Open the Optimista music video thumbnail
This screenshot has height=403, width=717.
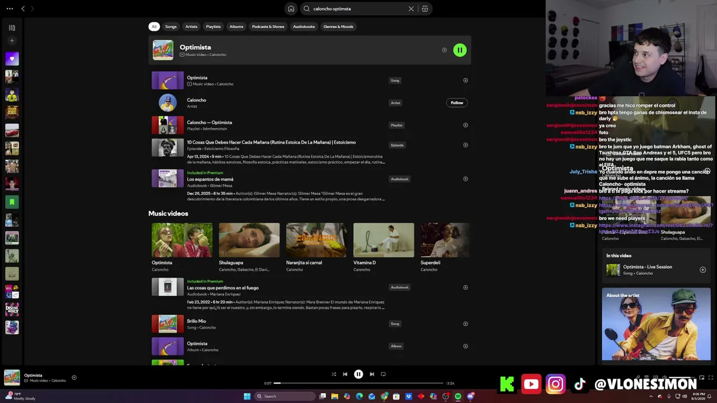182,240
